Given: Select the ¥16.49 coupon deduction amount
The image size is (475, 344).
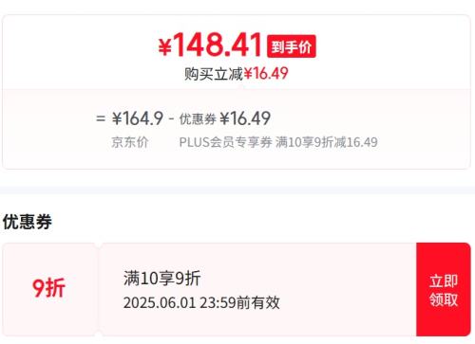Looking at the screenshot, I should [x=245, y=118].
